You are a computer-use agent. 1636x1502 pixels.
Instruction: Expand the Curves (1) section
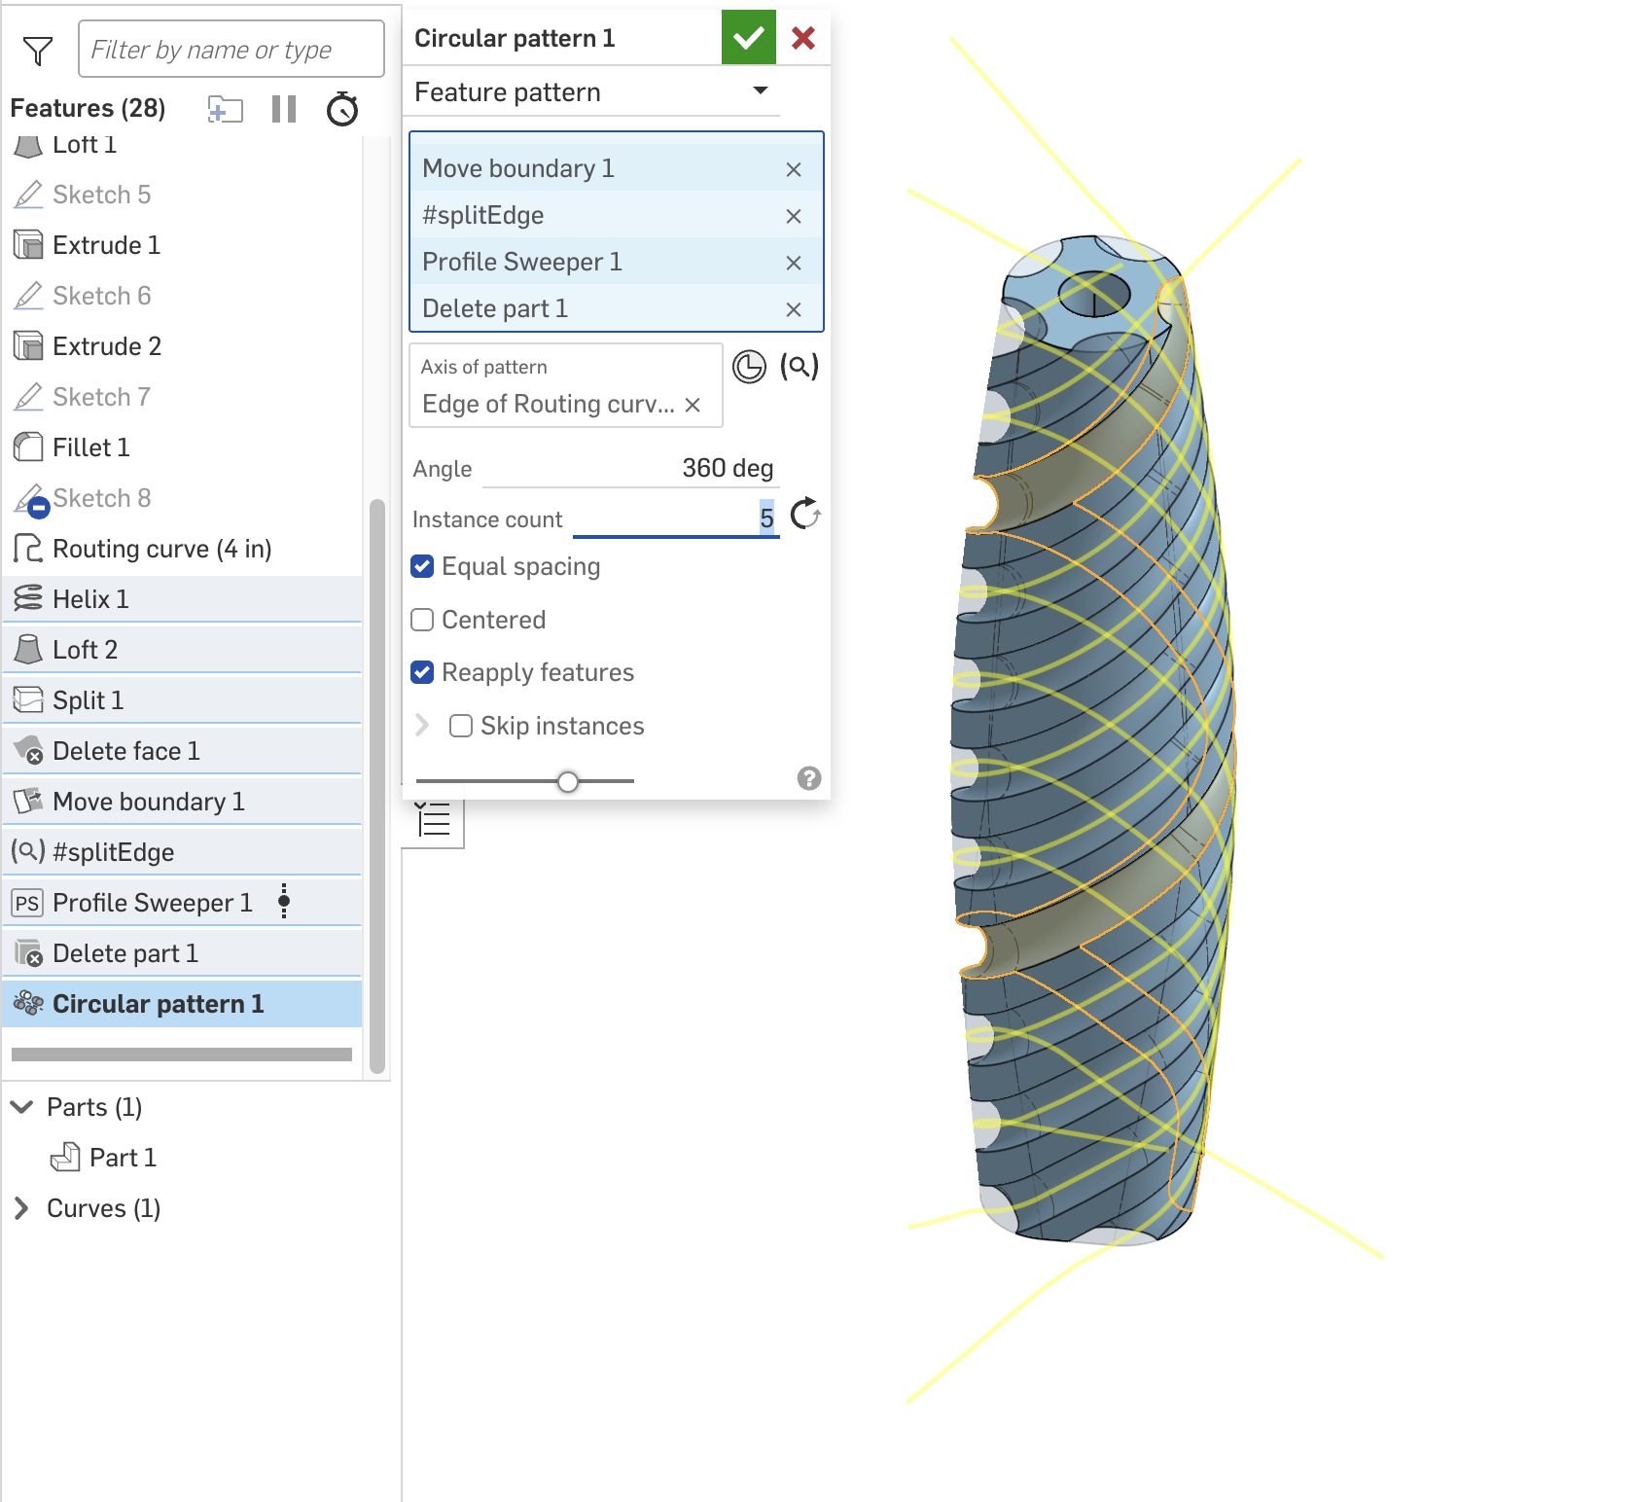tap(21, 1208)
